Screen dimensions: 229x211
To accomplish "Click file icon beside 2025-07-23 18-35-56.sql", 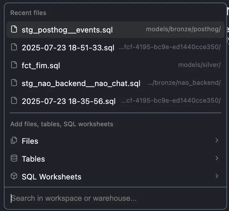I will 14,101.
